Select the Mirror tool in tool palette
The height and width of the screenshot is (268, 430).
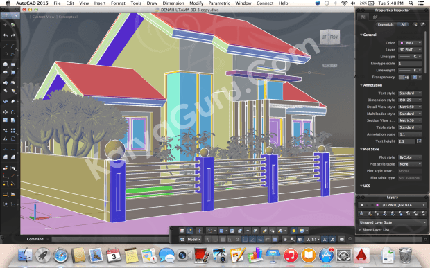pyautogui.click(x=6, y=139)
